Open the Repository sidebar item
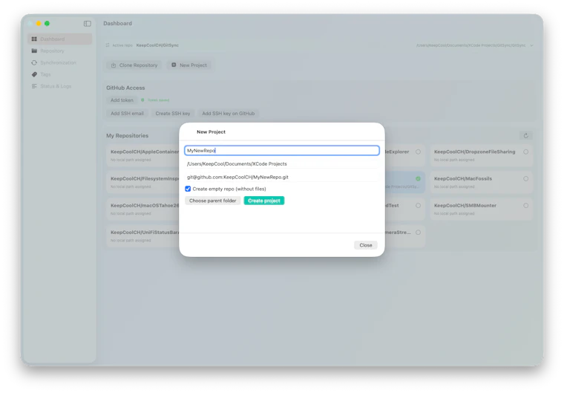564x393 pixels. tap(59, 51)
